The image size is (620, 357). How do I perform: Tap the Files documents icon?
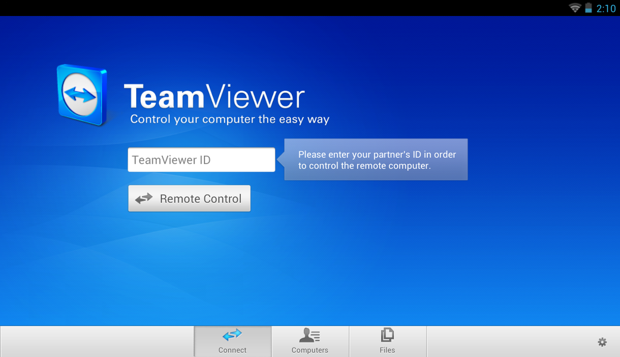coord(388,335)
